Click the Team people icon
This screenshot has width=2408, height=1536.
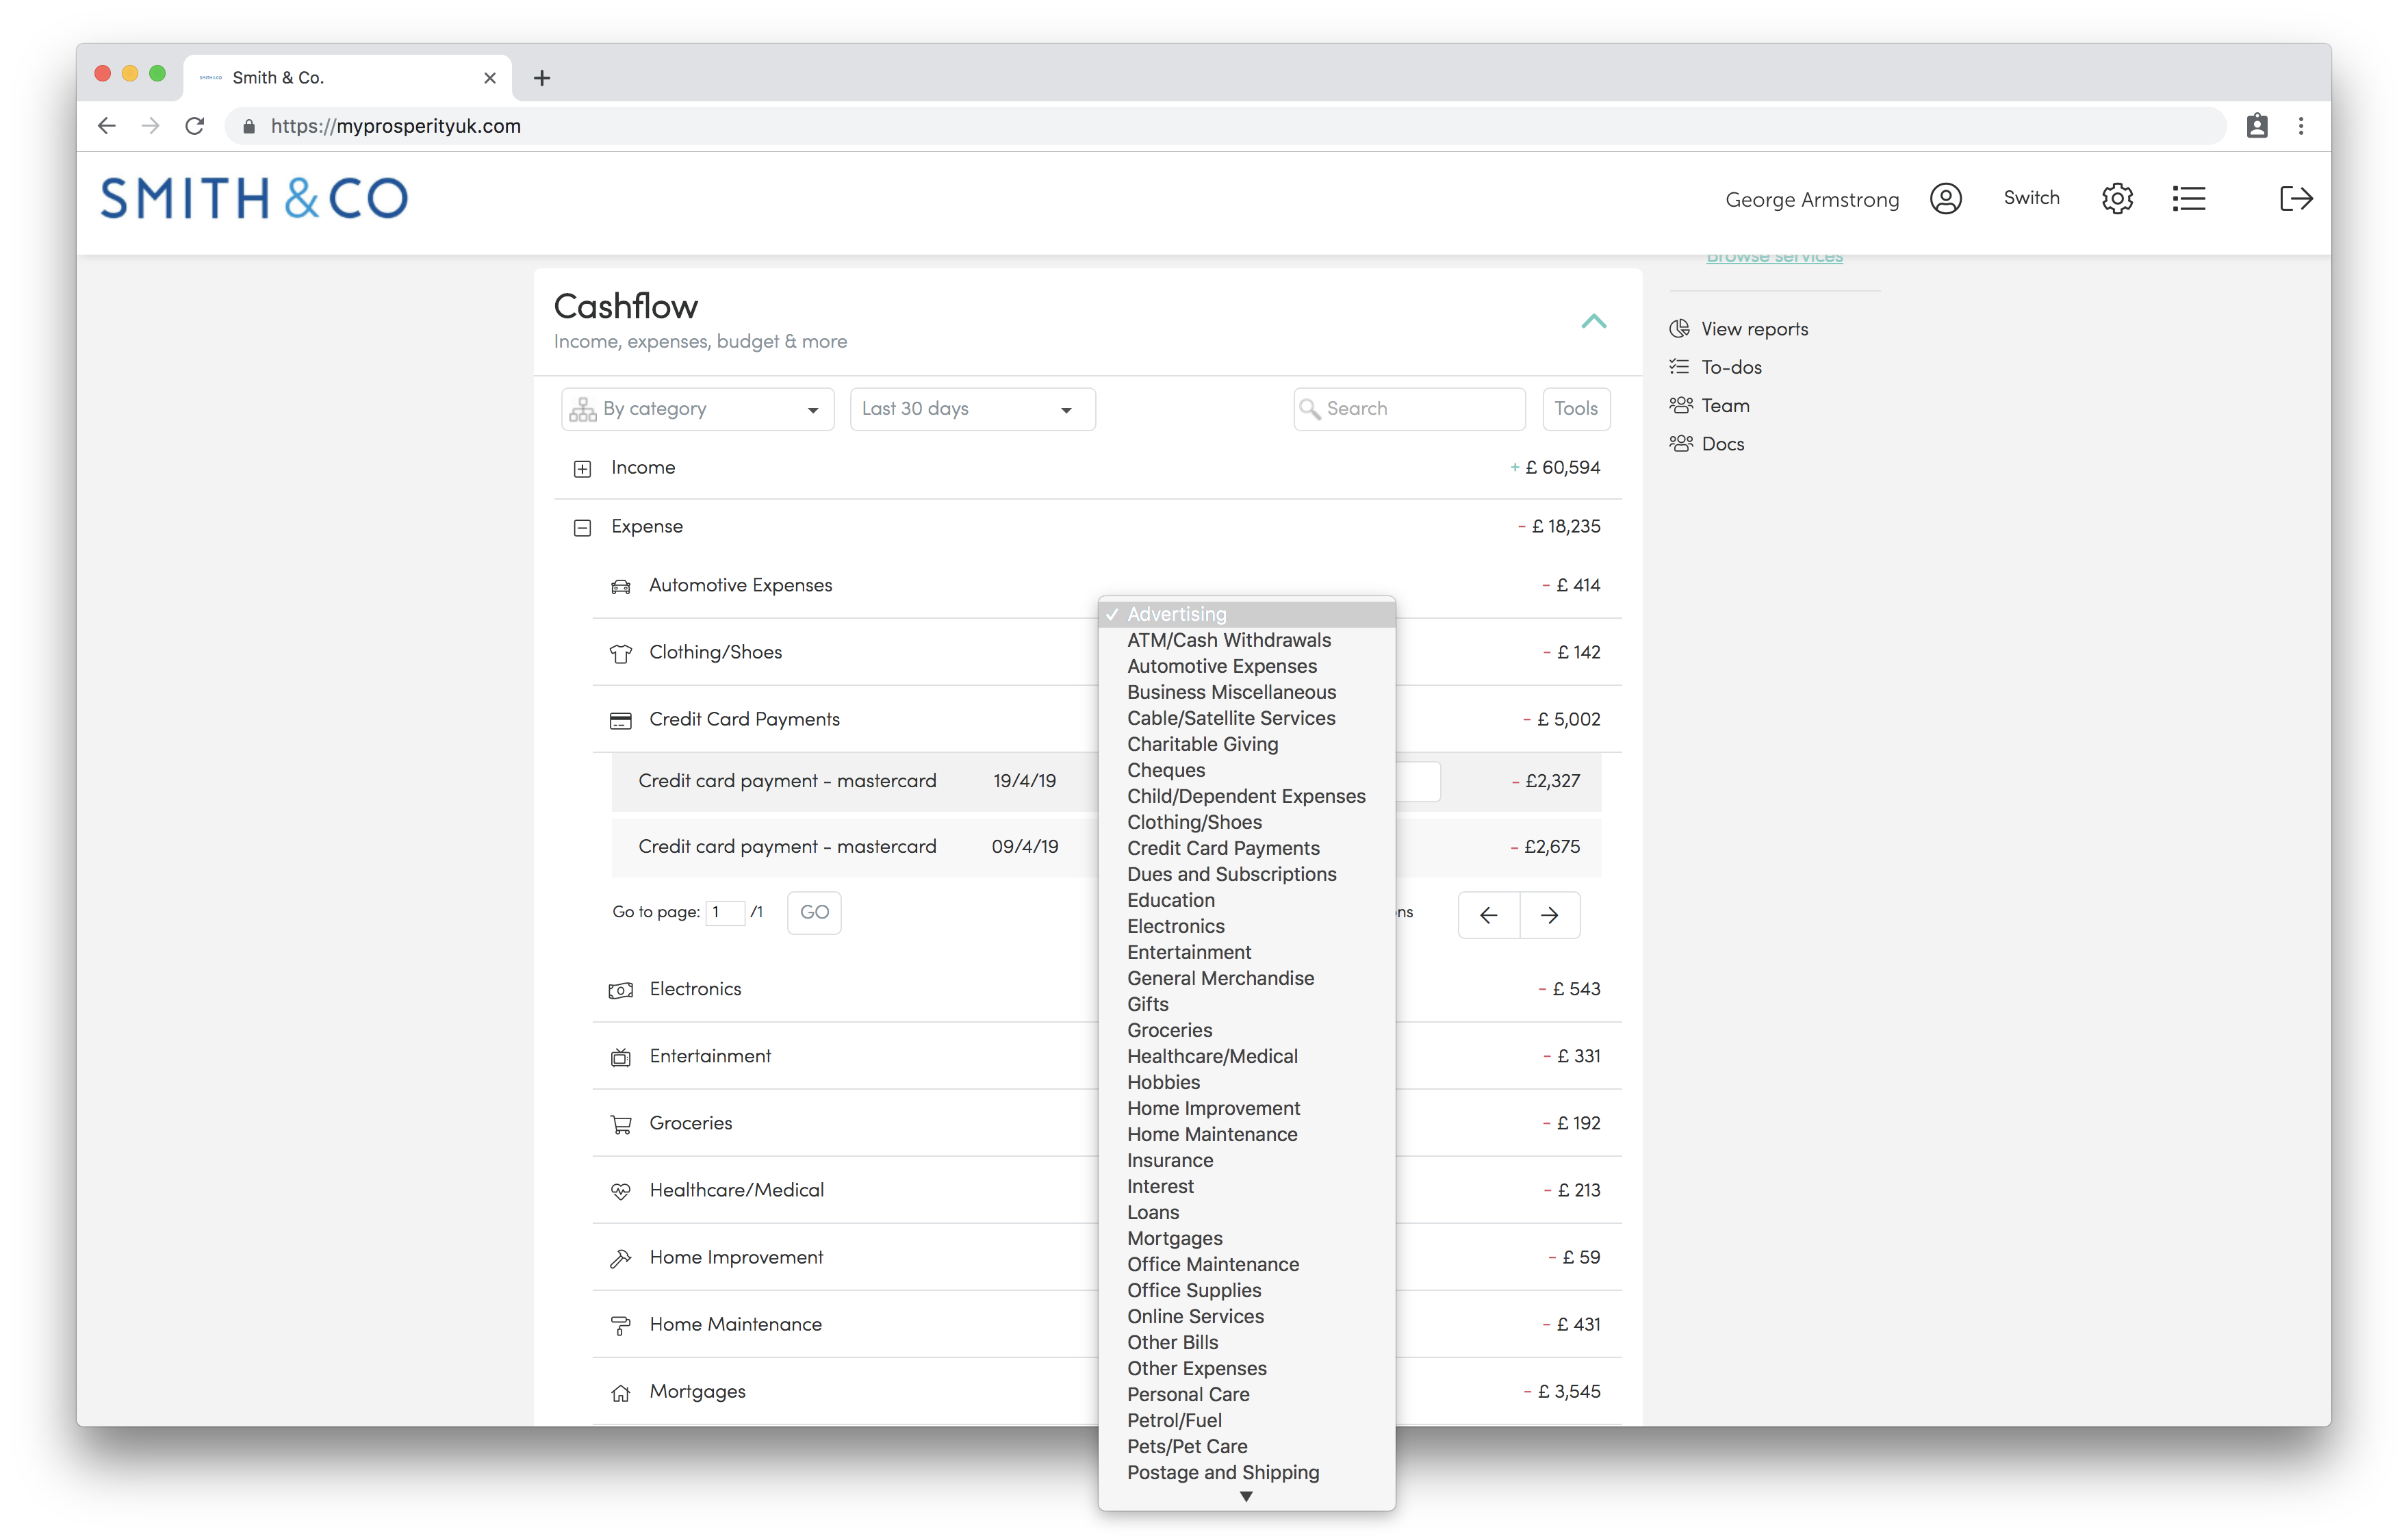1681,404
